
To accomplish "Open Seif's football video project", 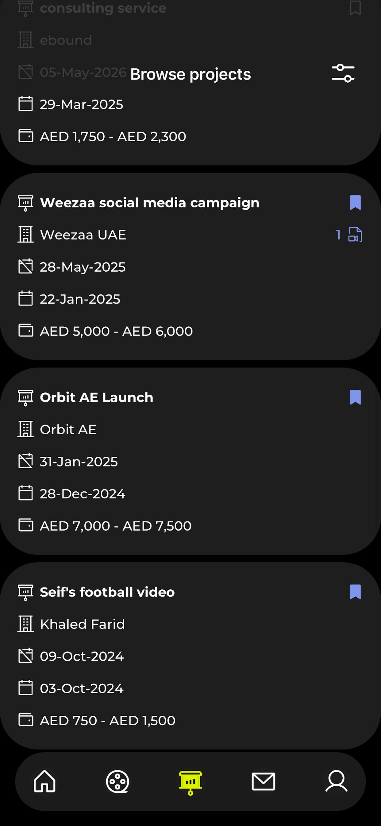I will 107,592.
